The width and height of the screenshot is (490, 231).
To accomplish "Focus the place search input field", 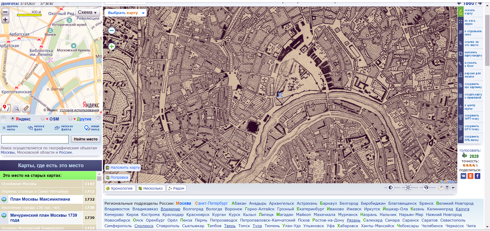I will point(35,139).
